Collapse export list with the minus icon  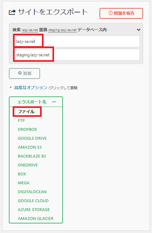point(54,102)
